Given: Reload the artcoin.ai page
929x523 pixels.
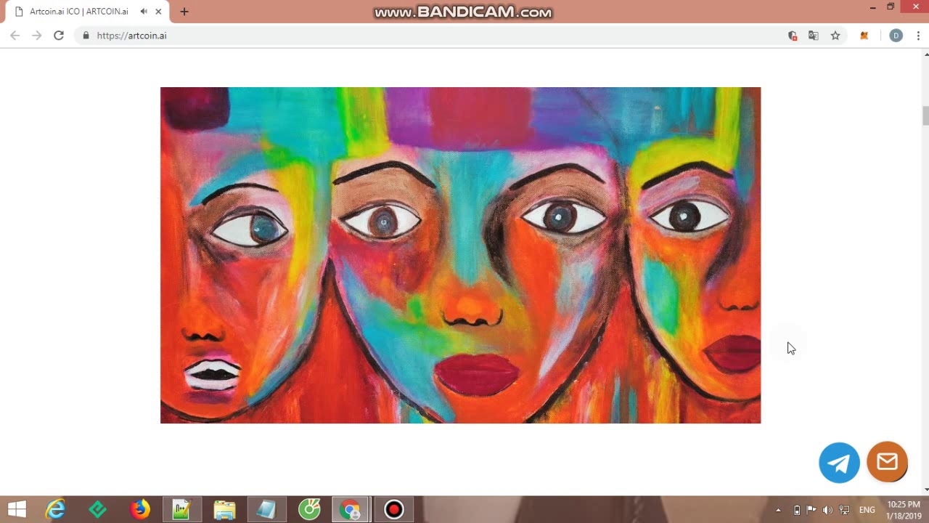Looking at the screenshot, I should click(59, 36).
